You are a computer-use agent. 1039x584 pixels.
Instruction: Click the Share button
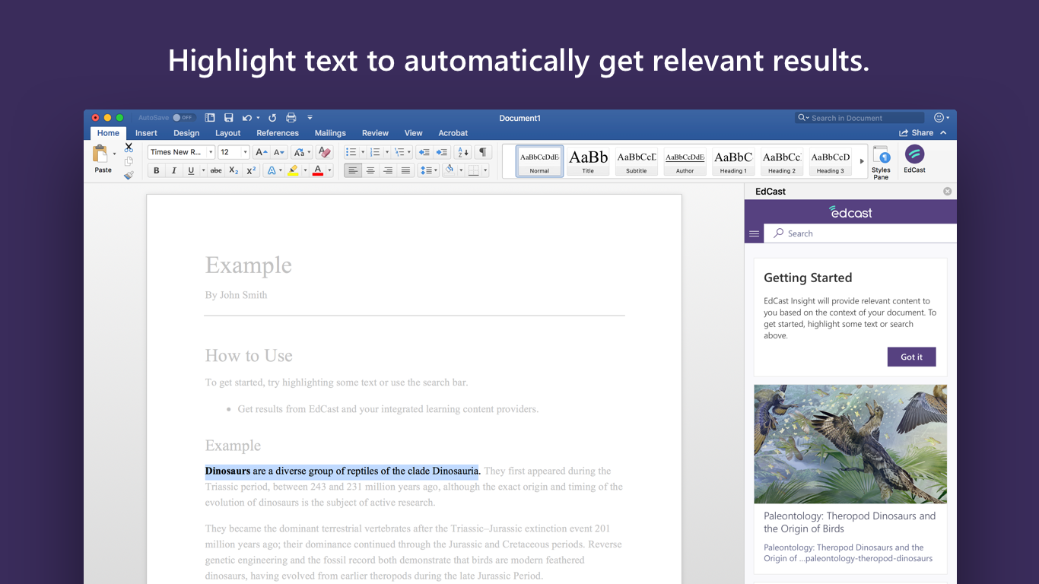[917, 133]
